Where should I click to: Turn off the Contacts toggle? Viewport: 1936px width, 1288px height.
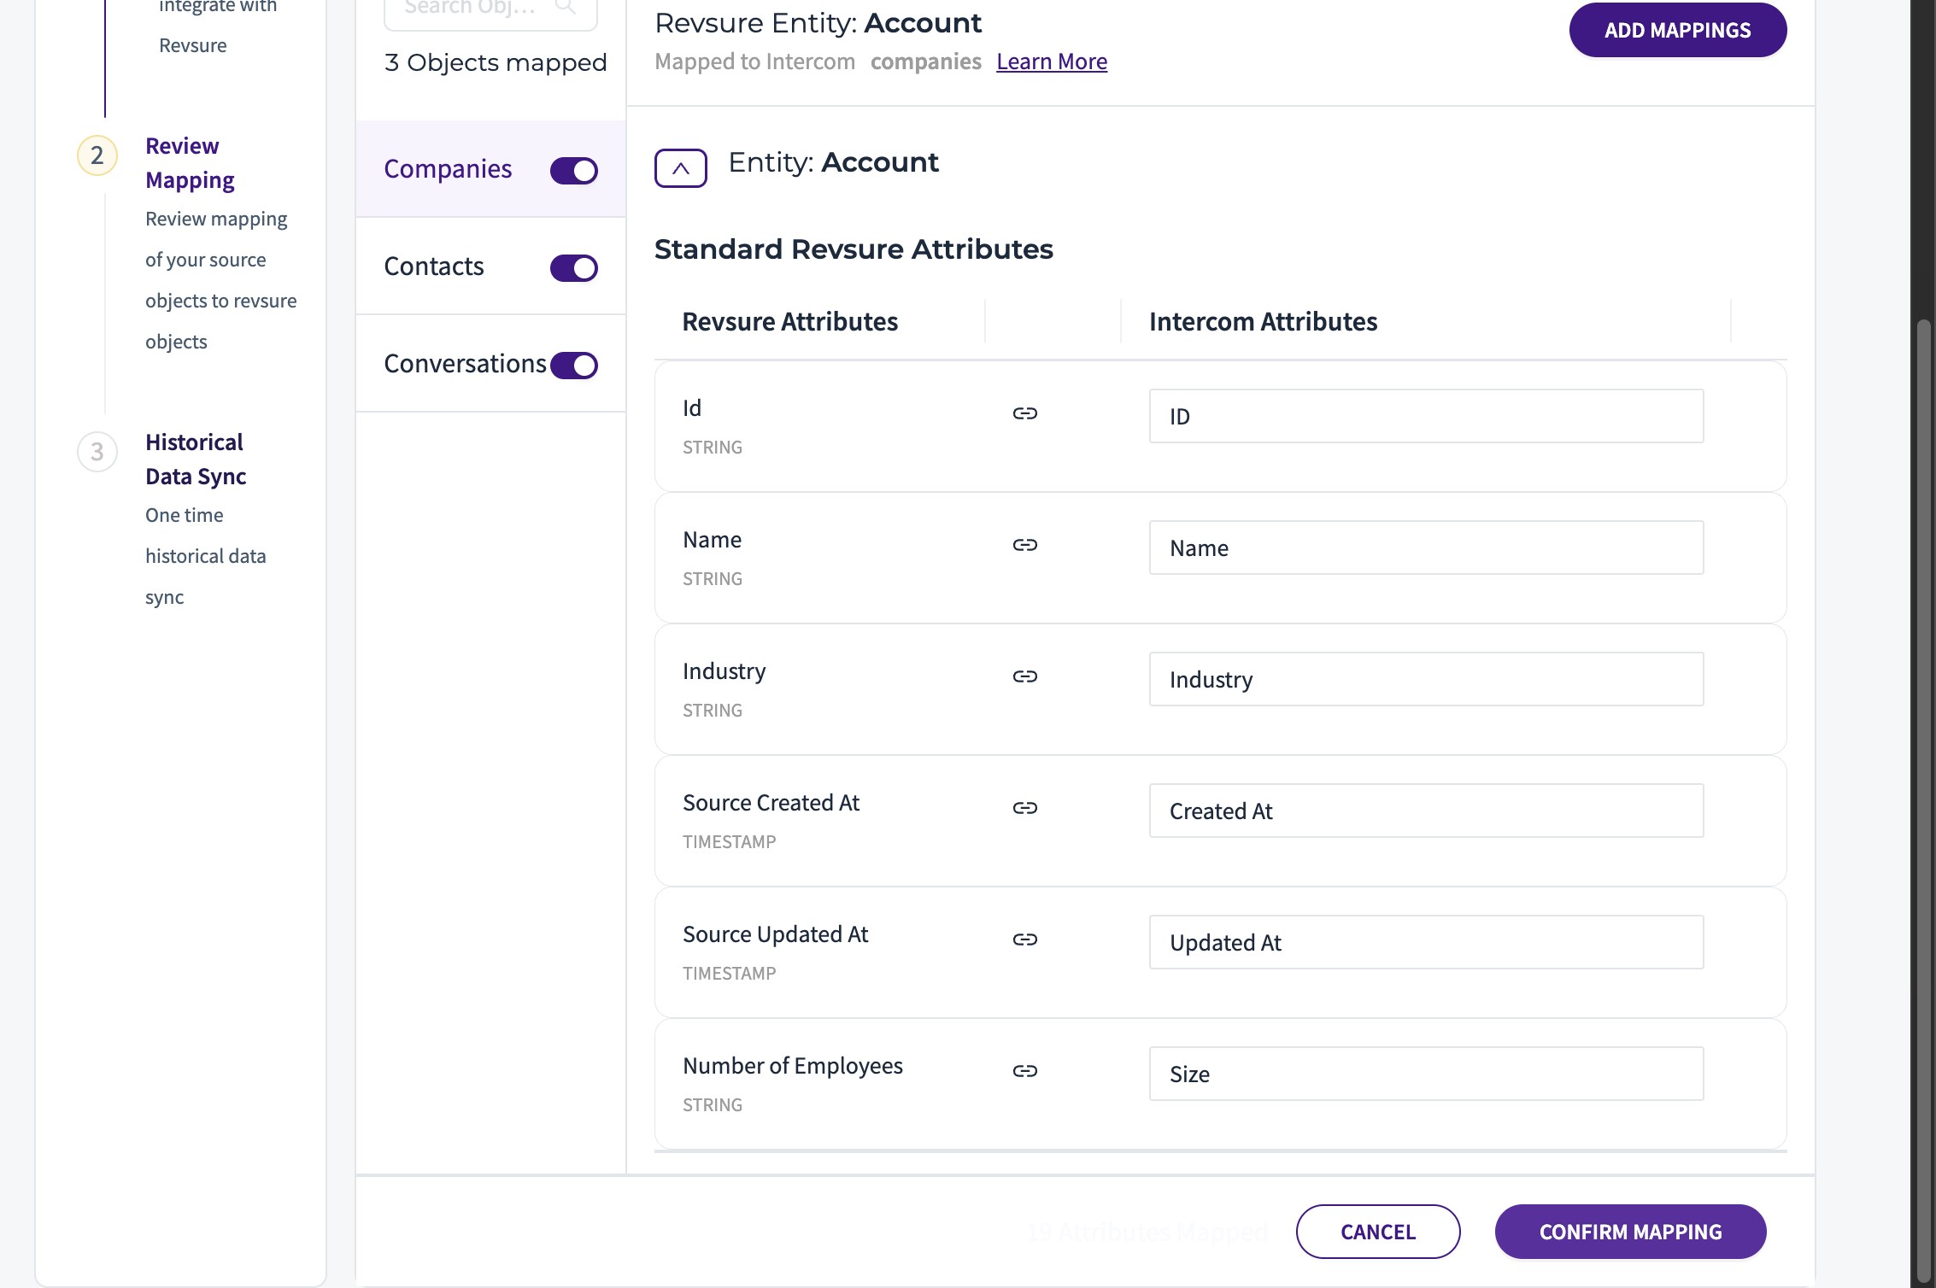[x=574, y=268]
